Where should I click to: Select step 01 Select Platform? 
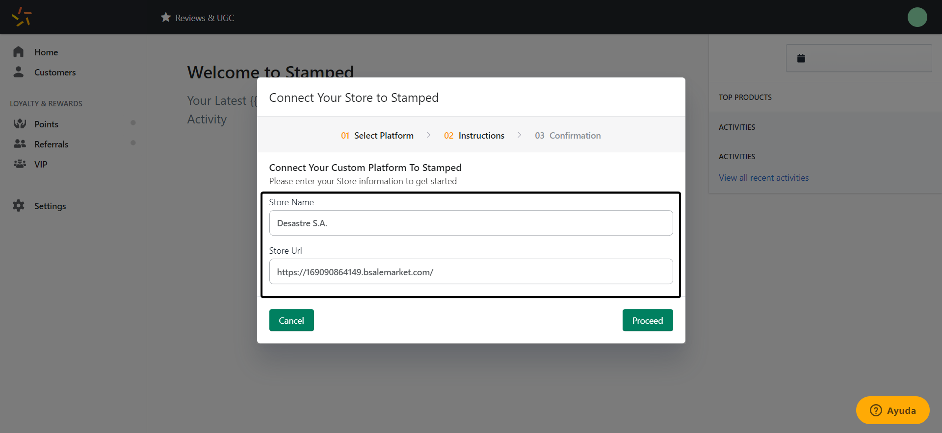377,136
